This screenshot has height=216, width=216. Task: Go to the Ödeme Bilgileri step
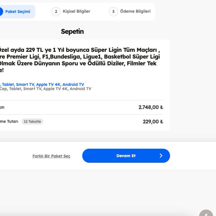click(x=135, y=11)
